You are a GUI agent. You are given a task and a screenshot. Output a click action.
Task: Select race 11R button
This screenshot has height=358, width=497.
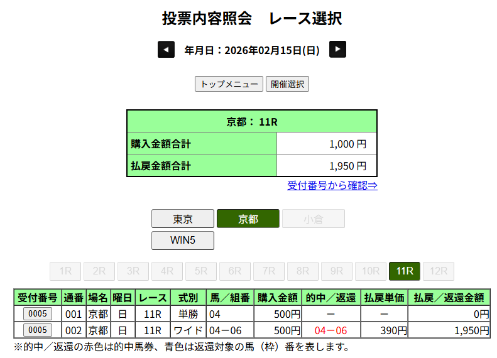pyautogui.click(x=404, y=271)
